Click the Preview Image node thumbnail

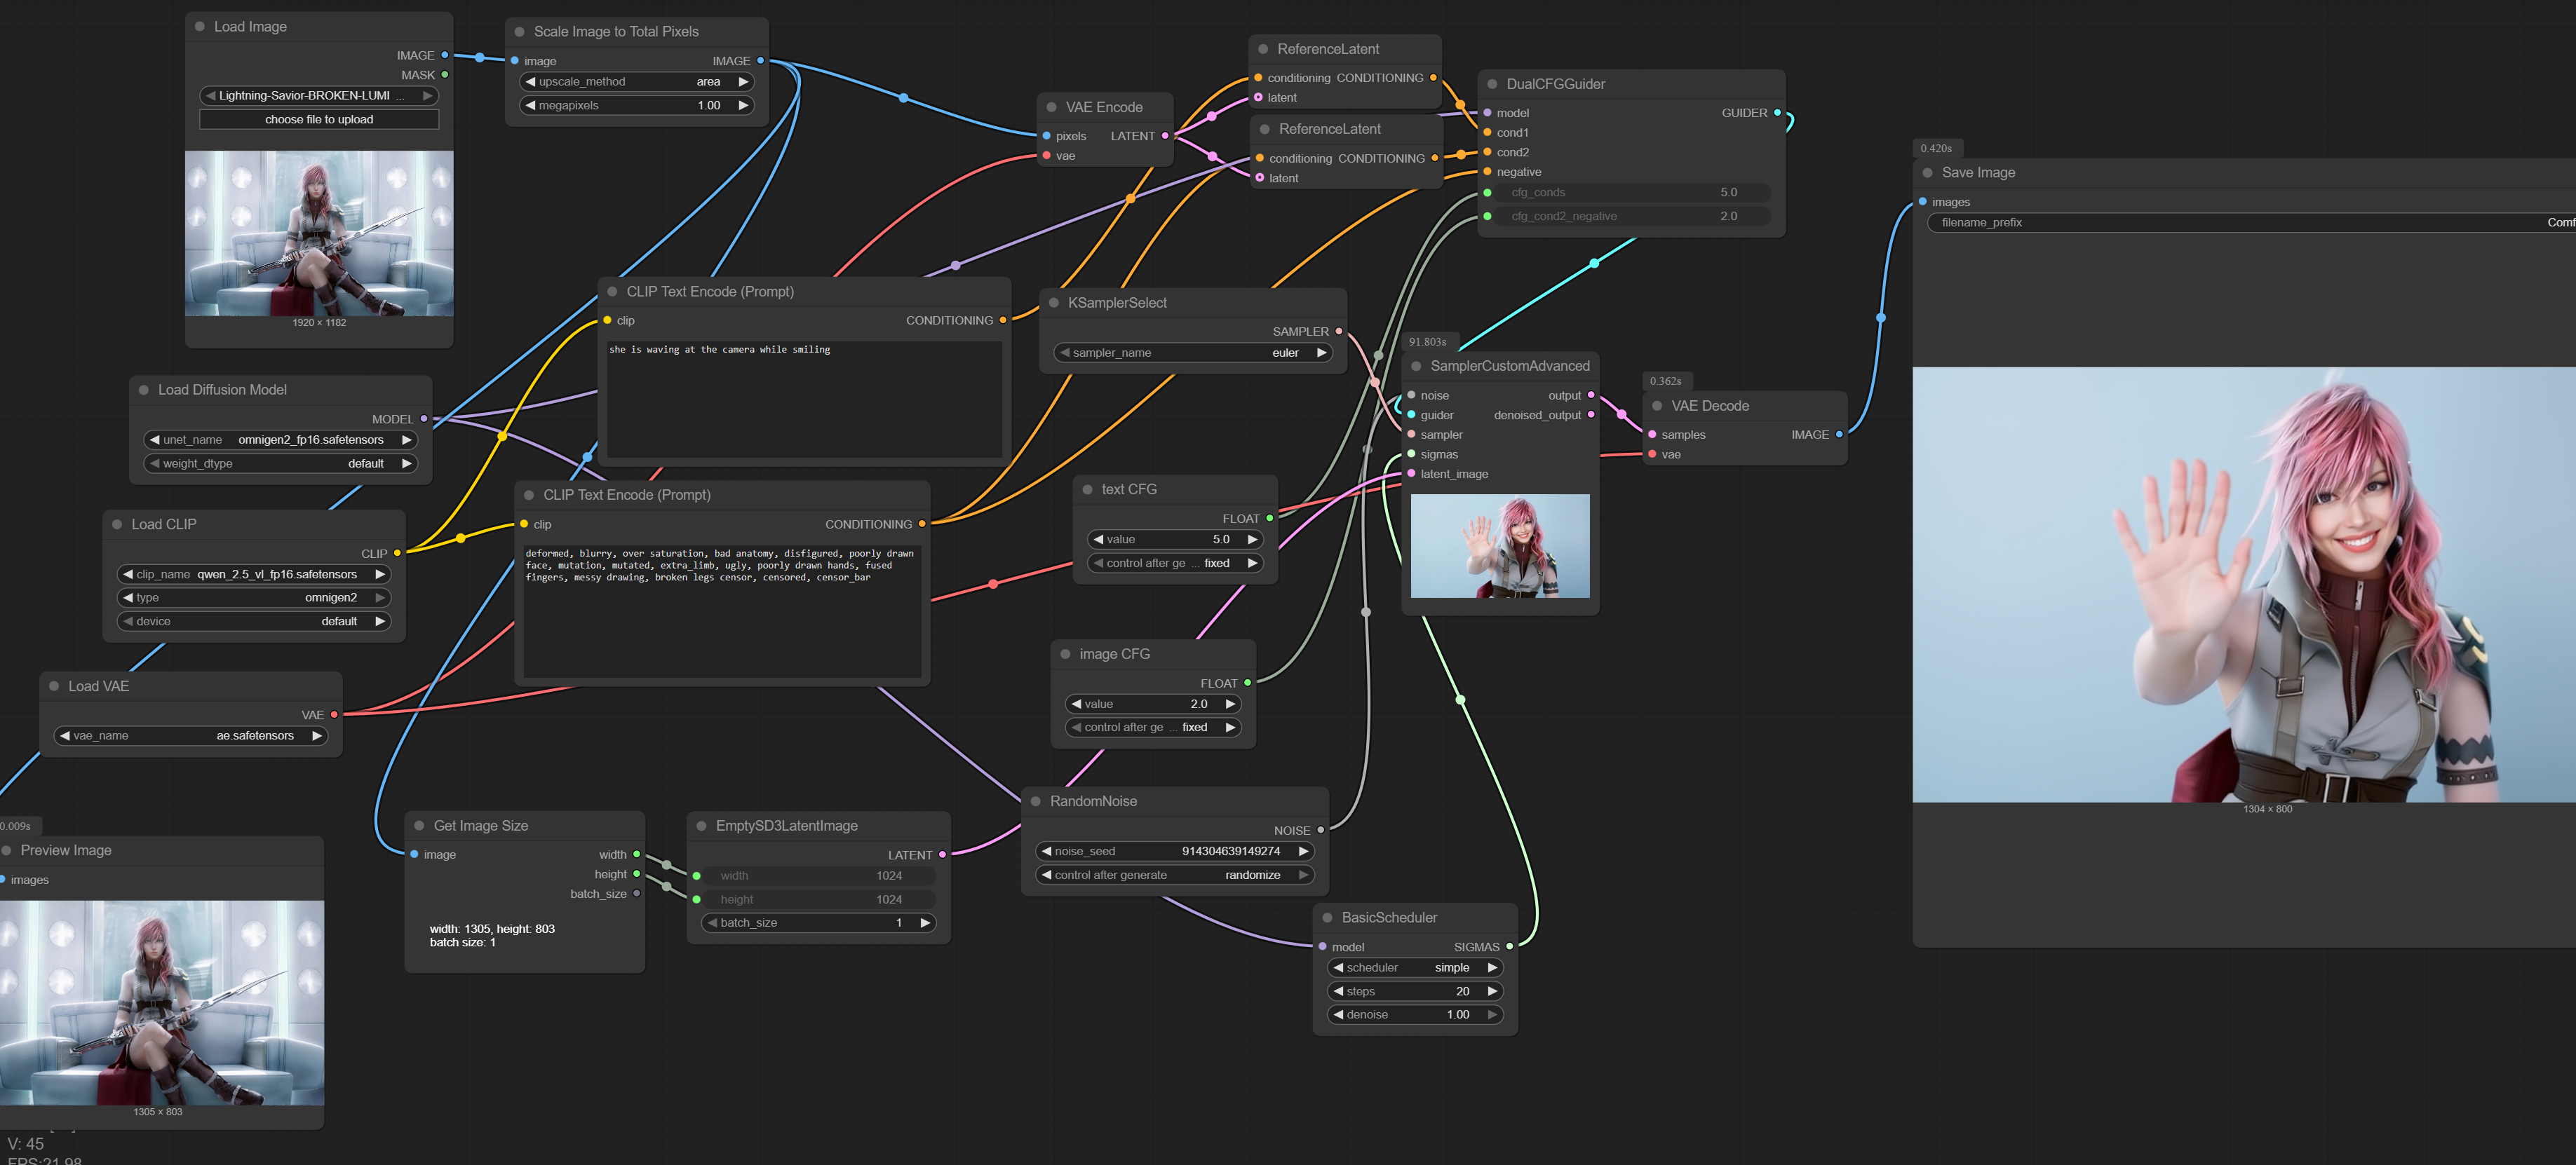(161, 1003)
